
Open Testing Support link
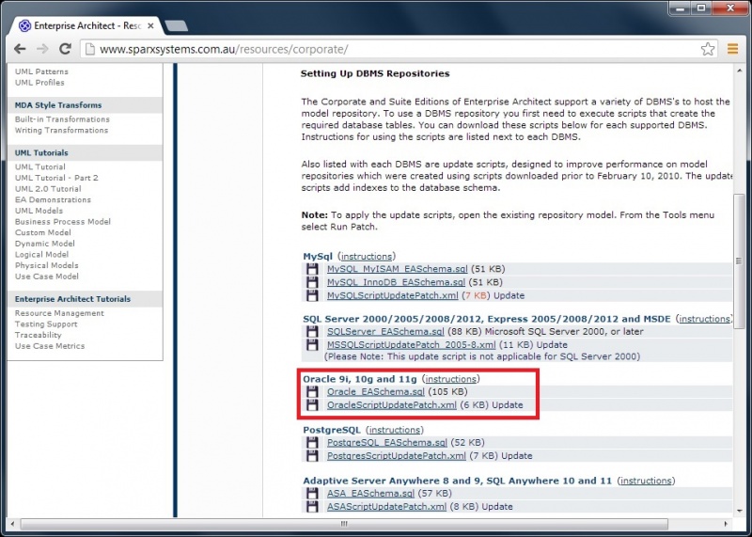coord(46,324)
